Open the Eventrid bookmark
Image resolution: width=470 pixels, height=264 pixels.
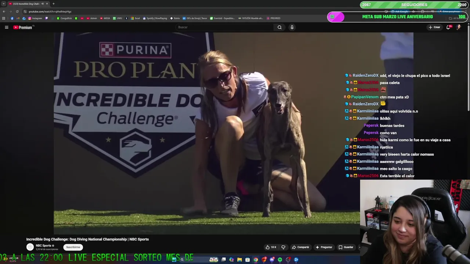click(x=222, y=18)
